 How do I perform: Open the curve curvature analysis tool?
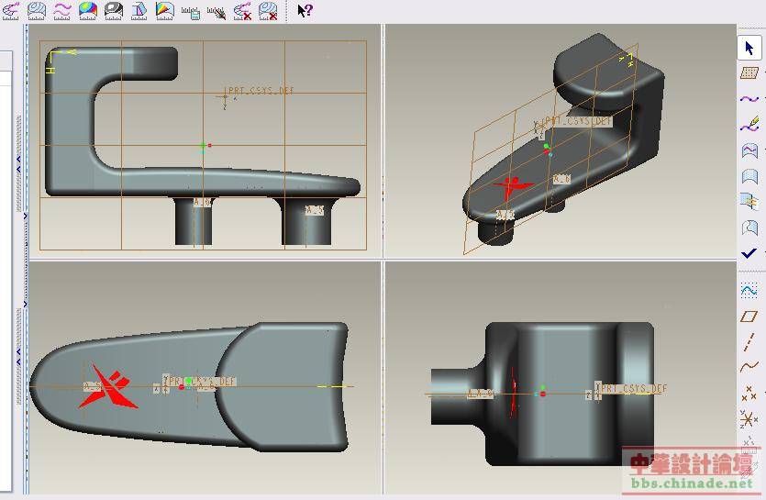(x=11, y=10)
